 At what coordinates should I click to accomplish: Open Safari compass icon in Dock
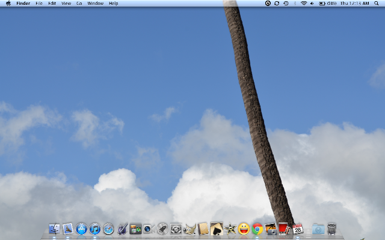(108, 229)
